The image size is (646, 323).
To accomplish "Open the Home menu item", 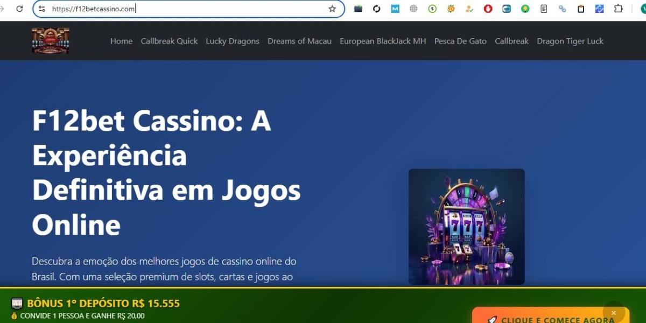I will 121,41.
